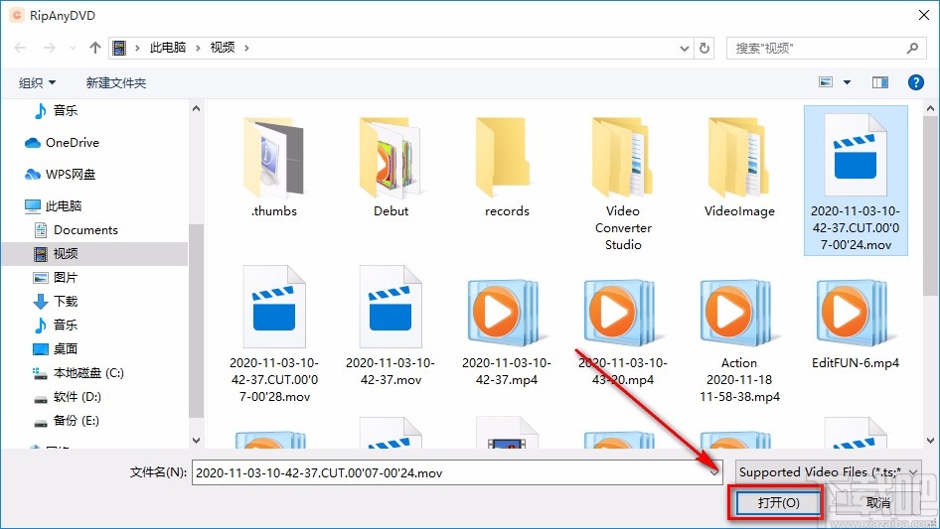Select 视频 in the navigation pane
940x529 pixels.
coord(94,254)
